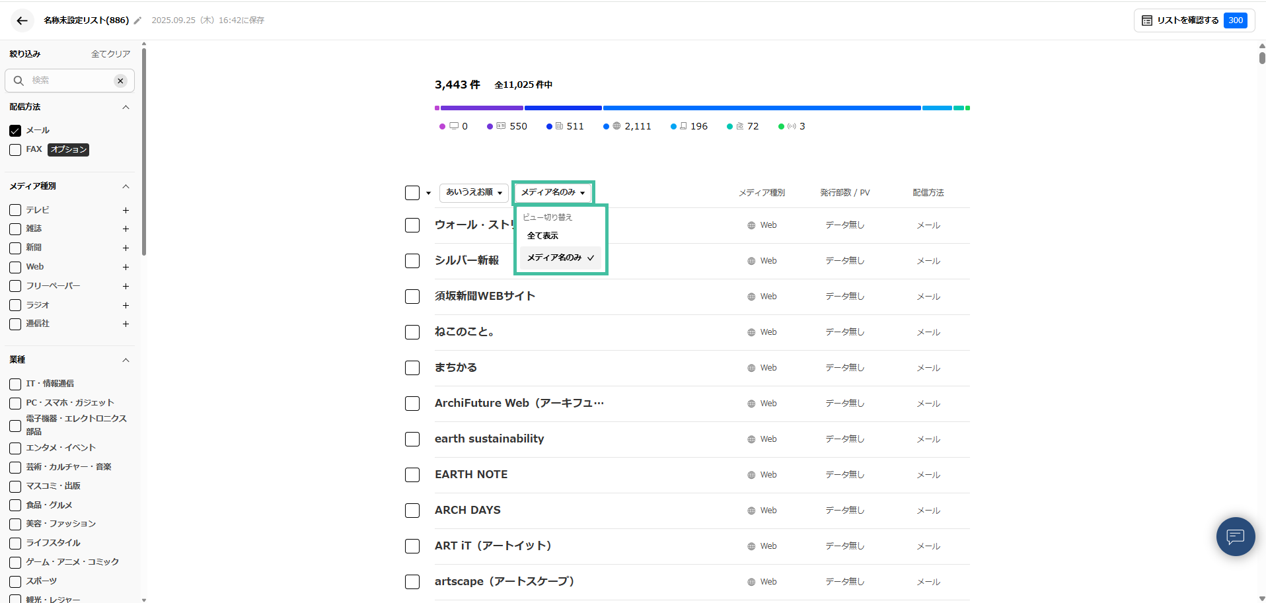Click the search magnifier in the filter panel
Image resolution: width=1266 pixels, height=603 pixels.
click(18, 80)
